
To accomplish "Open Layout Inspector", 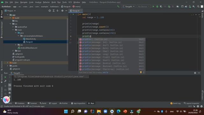I will [192, 103].
